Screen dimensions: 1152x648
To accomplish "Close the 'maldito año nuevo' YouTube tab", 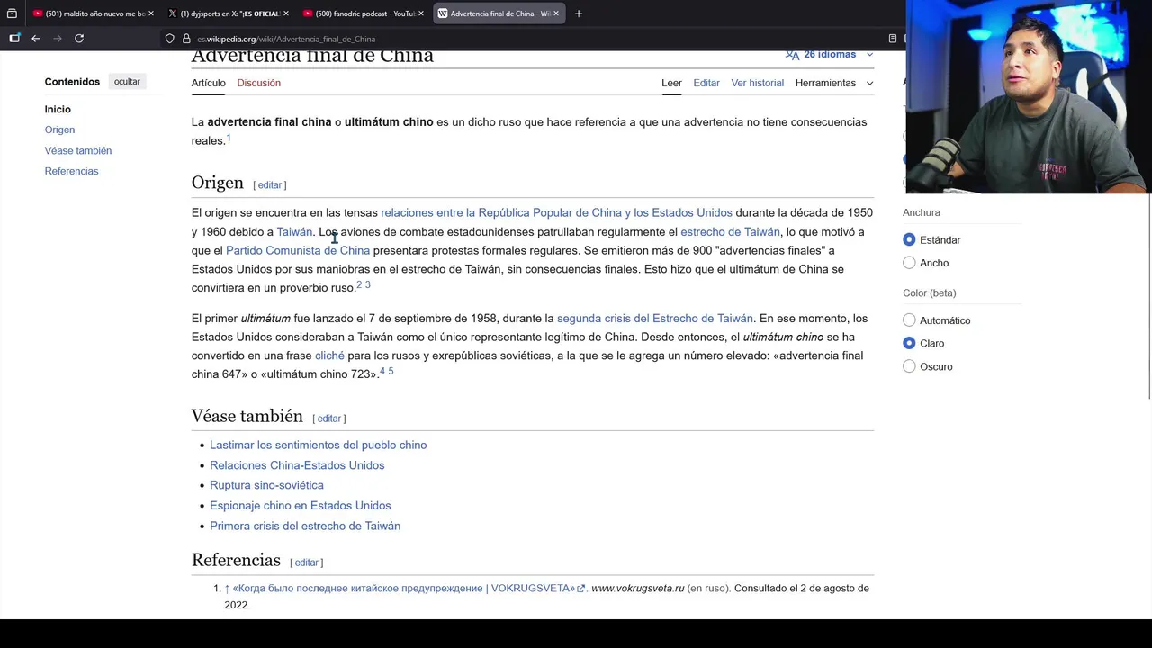I will coord(150,13).
